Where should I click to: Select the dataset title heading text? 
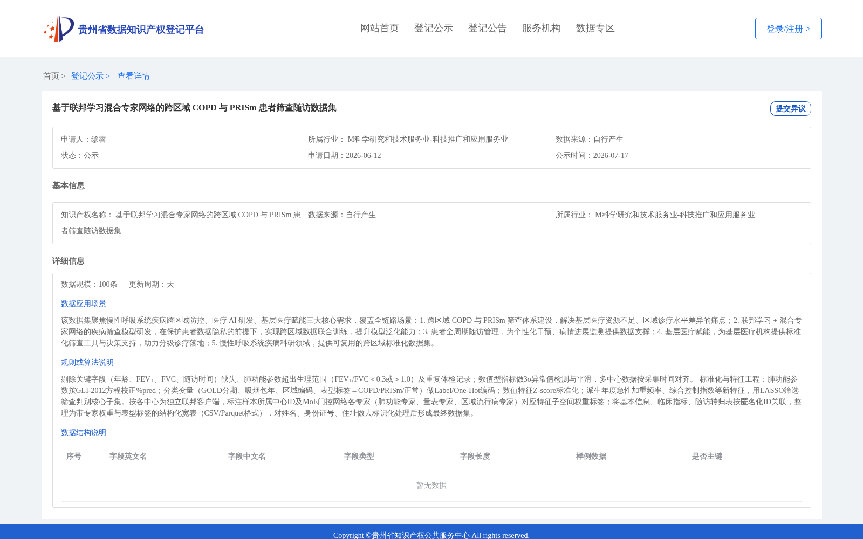coord(194,108)
